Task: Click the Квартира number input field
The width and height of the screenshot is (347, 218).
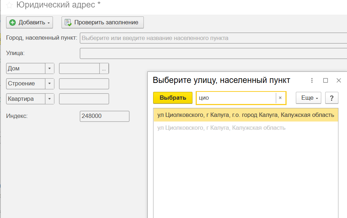Action: click(x=84, y=99)
